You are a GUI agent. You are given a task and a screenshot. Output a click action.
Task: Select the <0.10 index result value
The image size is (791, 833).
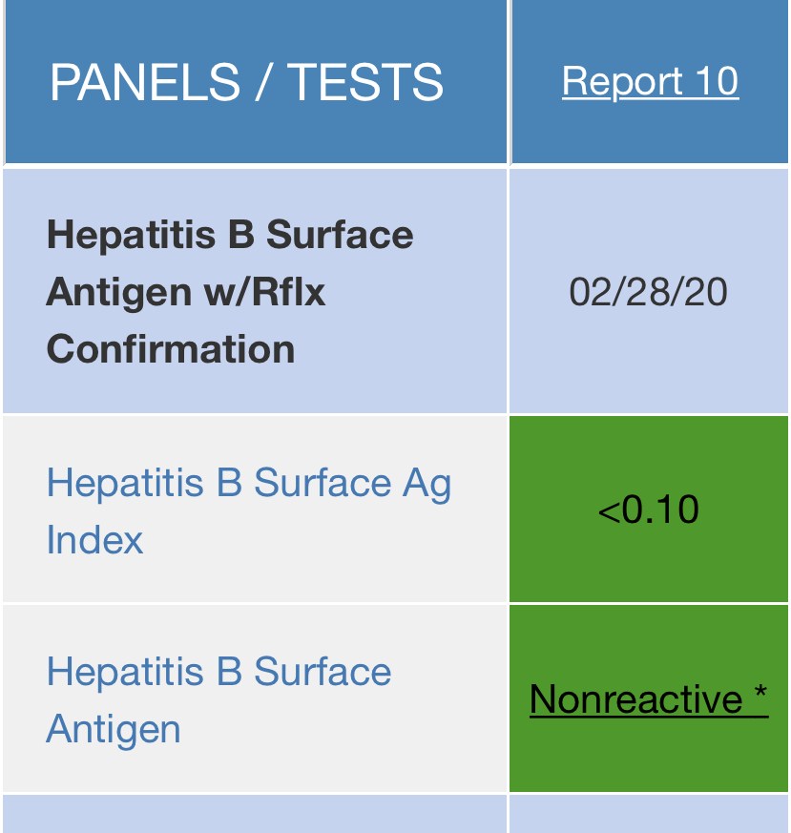(x=649, y=509)
